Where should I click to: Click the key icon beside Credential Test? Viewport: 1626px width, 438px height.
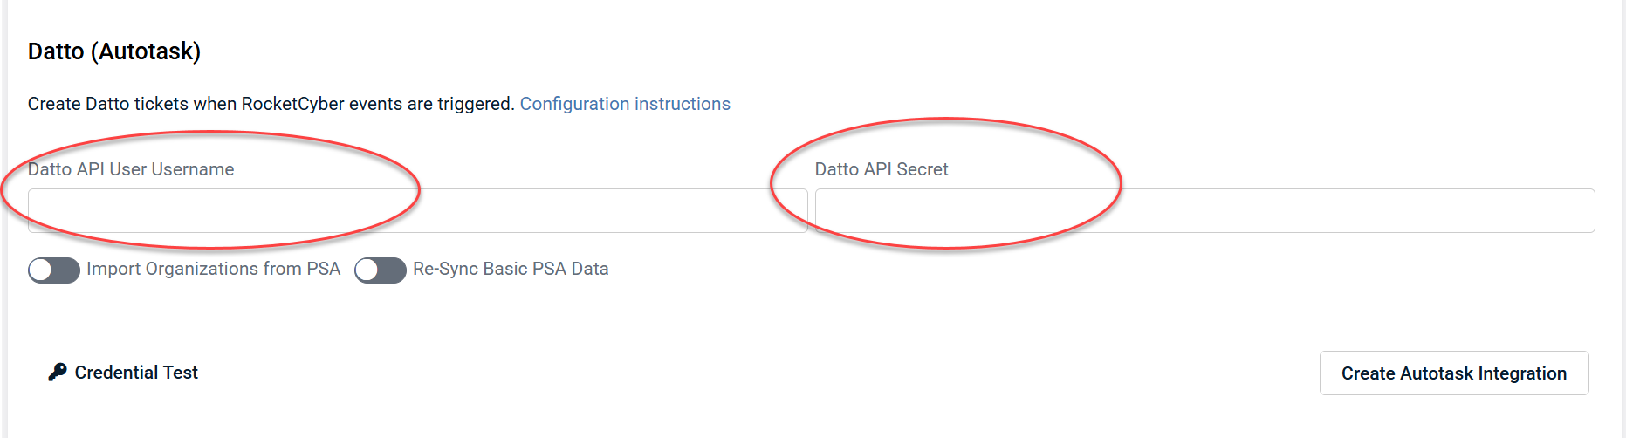pyautogui.click(x=58, y=373)
